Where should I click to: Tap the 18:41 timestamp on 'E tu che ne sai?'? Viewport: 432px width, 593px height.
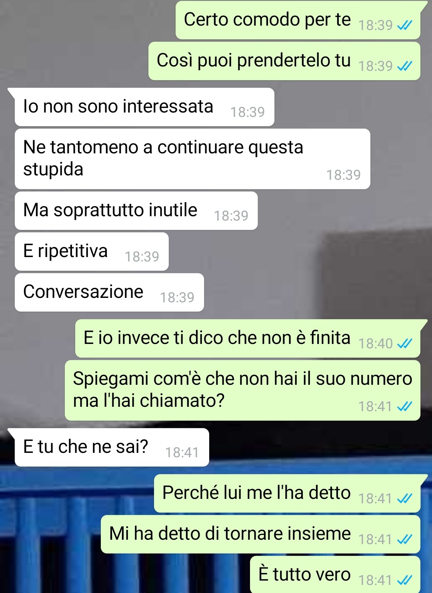pyautogui.click(x=182, y=452)
